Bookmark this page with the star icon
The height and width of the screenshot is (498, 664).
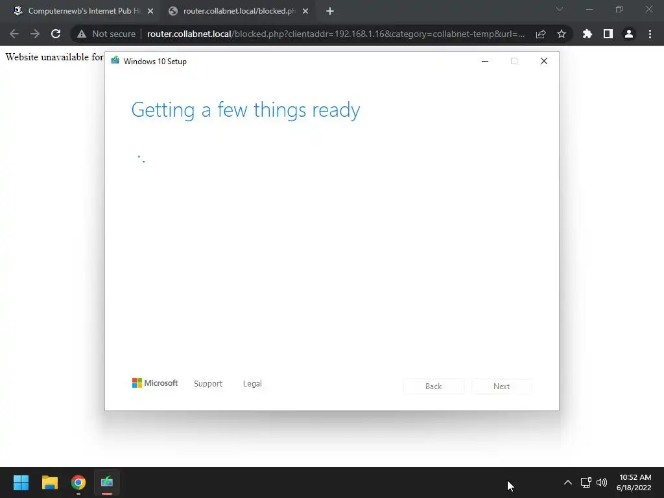pyautogui.click(x=562, y=34)
